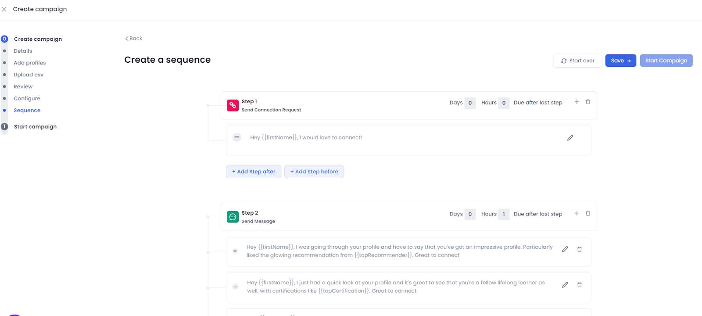
Task: Click the 'Send Message' label under Step 2
Action: pyautogui.click(x=258, y=222)
